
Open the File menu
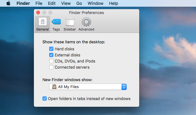pos(39,3)
